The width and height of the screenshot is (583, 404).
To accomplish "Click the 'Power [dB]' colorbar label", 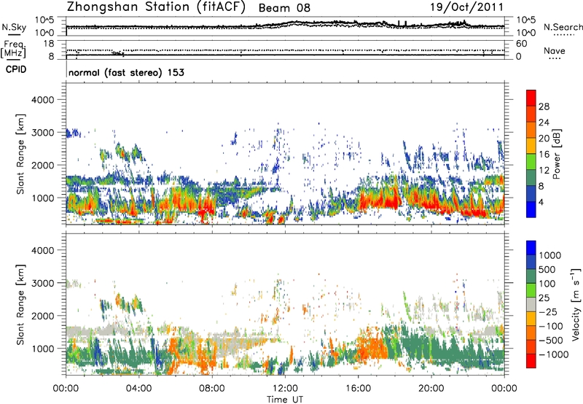I will coord(557,154).
